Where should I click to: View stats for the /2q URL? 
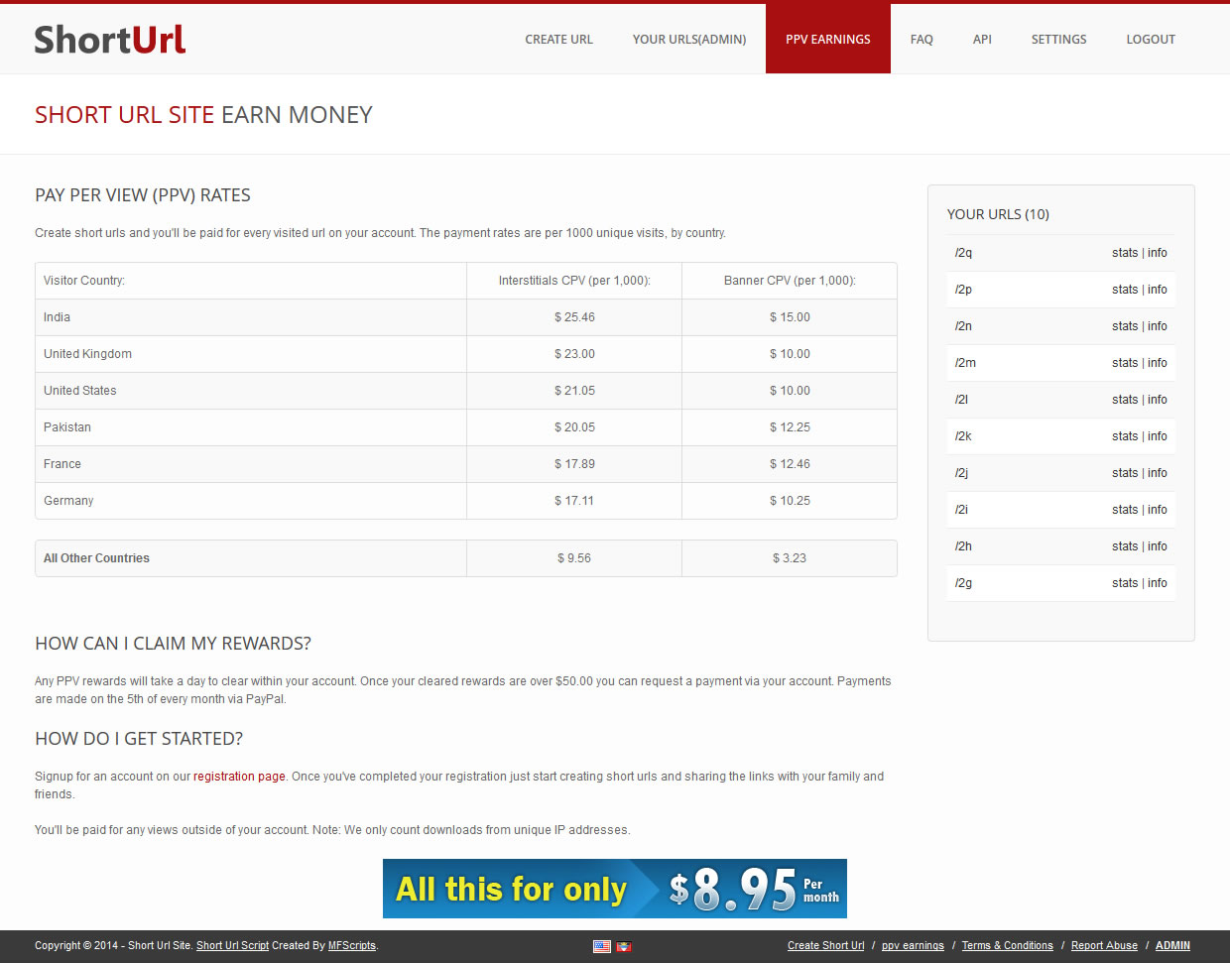point(1124,253)
